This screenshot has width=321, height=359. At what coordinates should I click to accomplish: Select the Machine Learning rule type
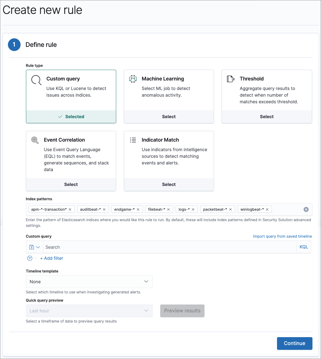pos(169,117)
